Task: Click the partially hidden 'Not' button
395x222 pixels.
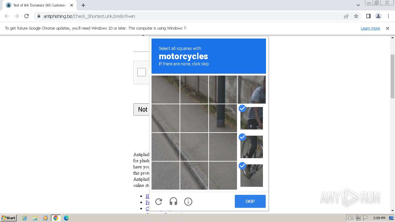Action: coord(141,109)
